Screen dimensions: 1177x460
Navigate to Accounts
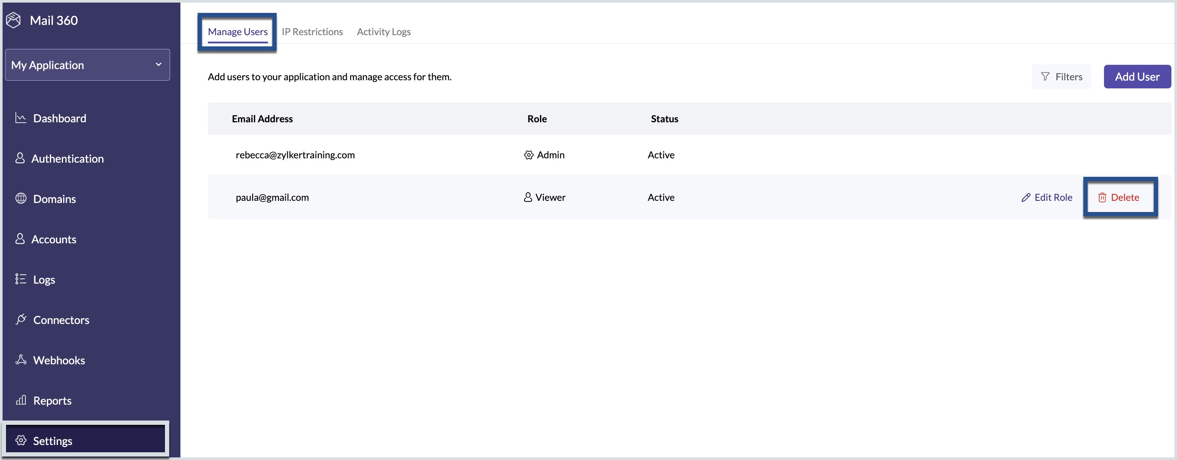53,239
